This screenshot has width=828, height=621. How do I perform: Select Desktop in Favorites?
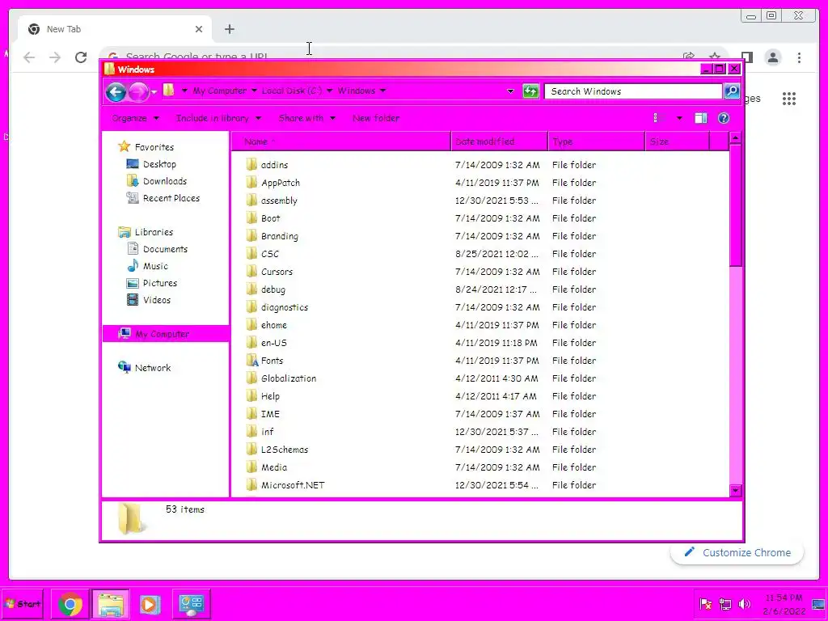[x=159, y=164]
